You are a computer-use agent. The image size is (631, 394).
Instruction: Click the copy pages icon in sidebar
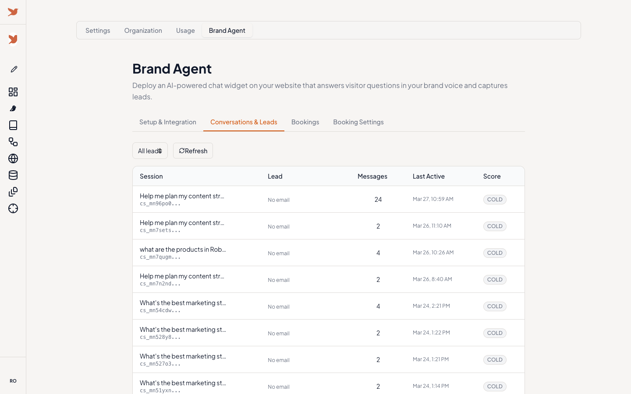pyautogui.click(x=13, y=192)
